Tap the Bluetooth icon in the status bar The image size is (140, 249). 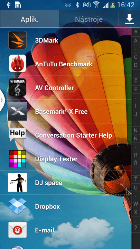click(77, 5)
